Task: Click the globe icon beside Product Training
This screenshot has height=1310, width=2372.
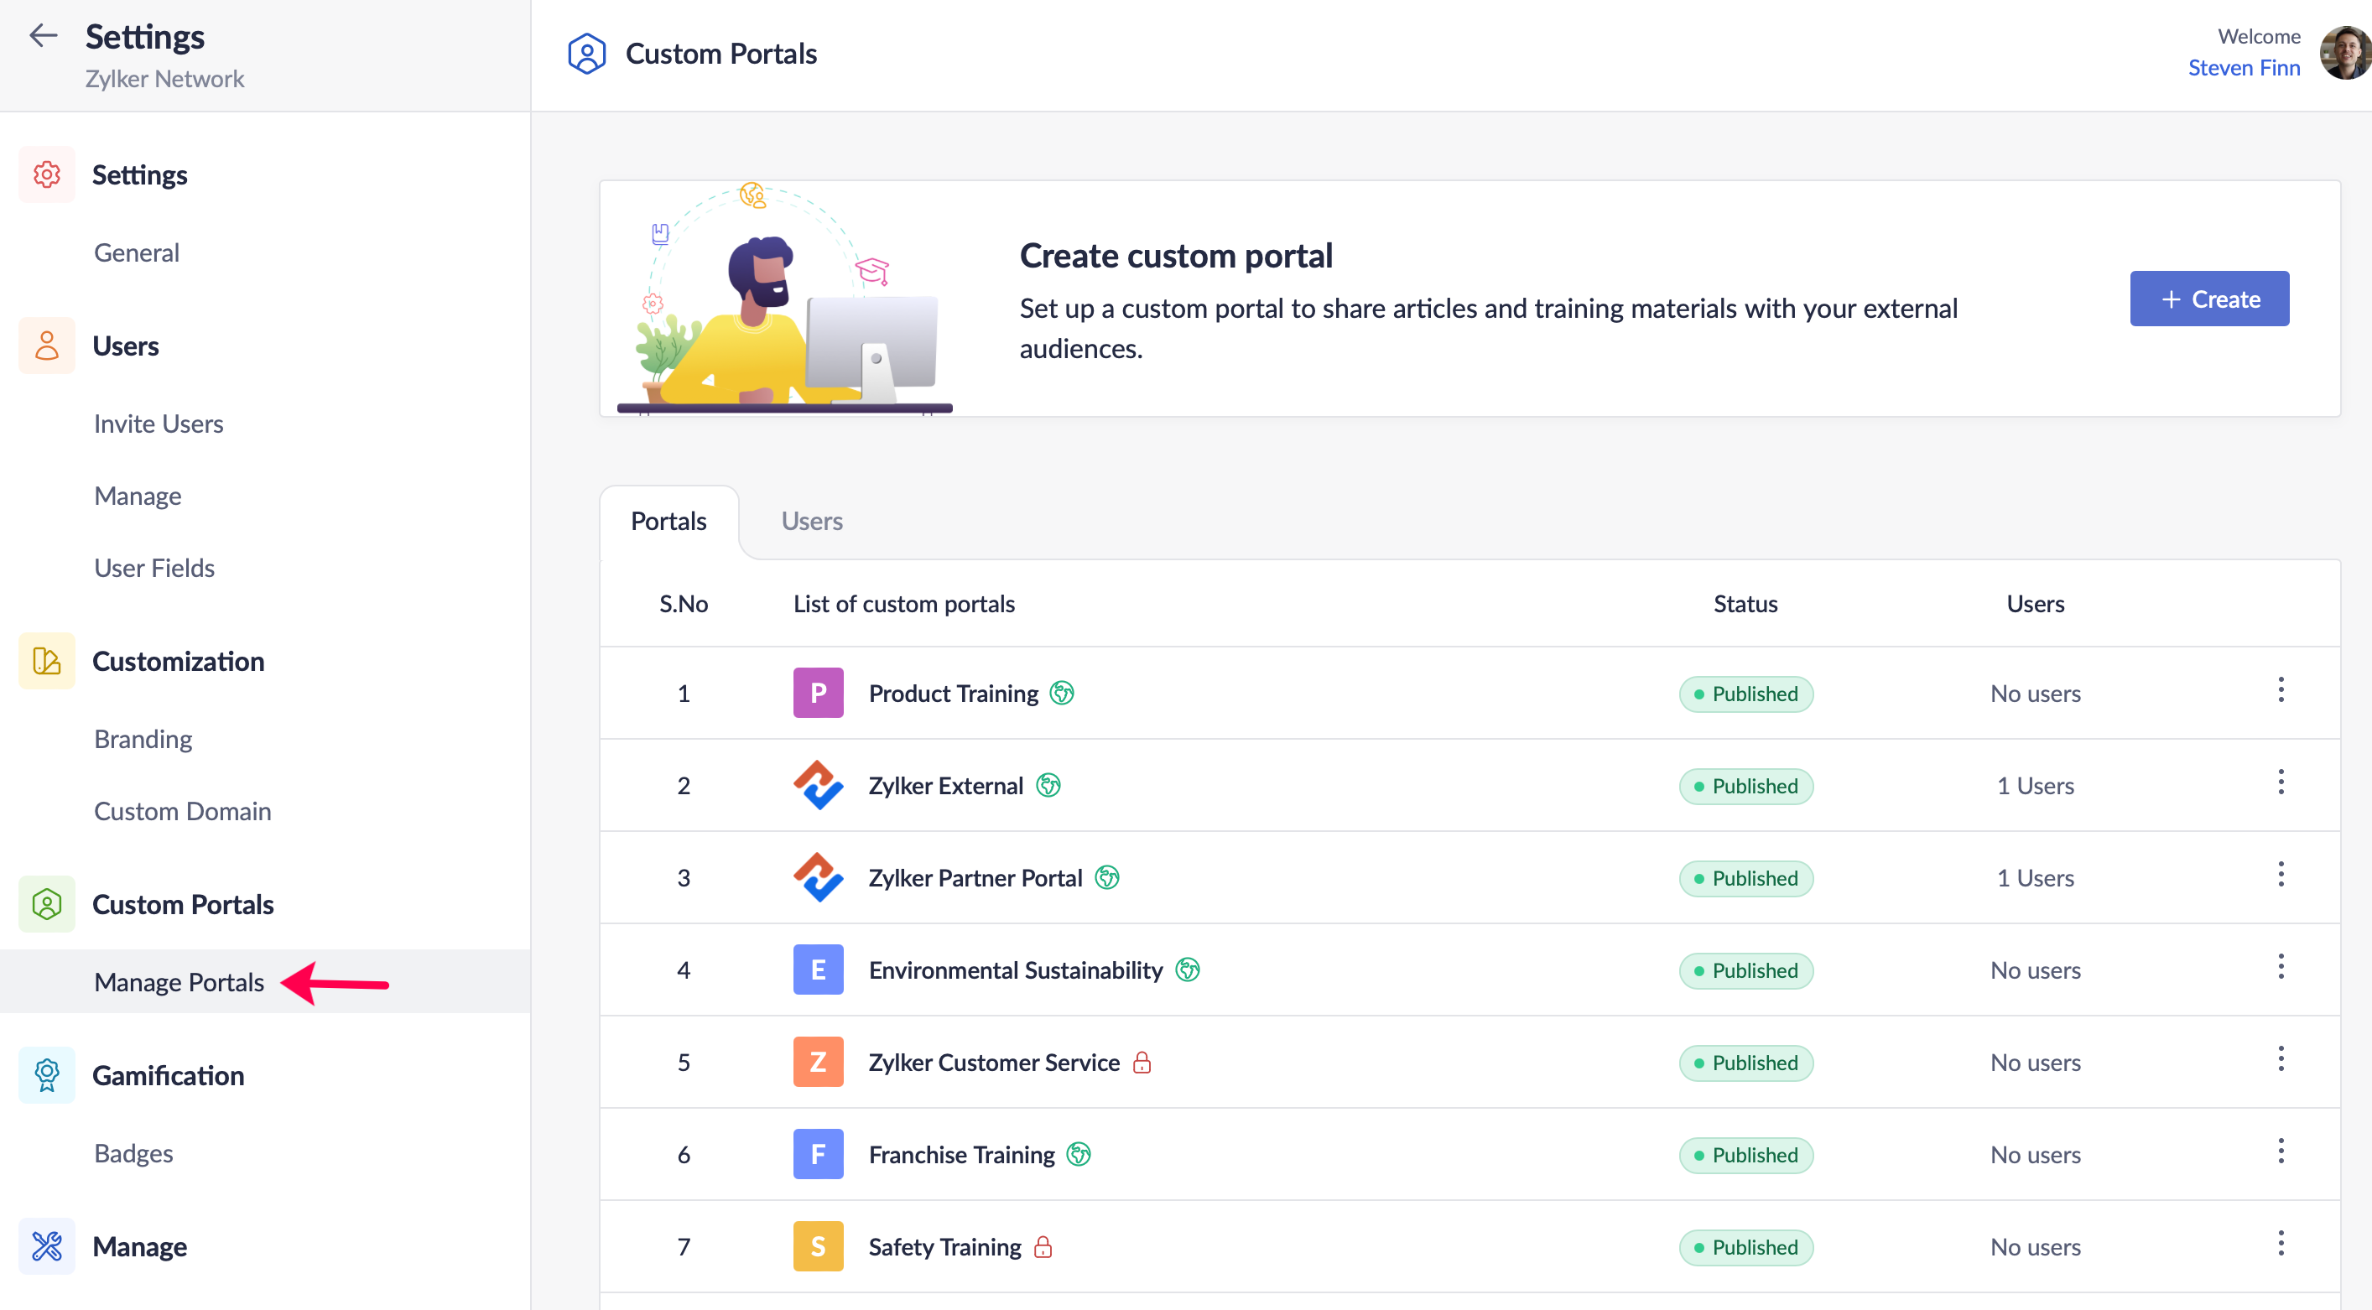Action: tap(1062, 692)
